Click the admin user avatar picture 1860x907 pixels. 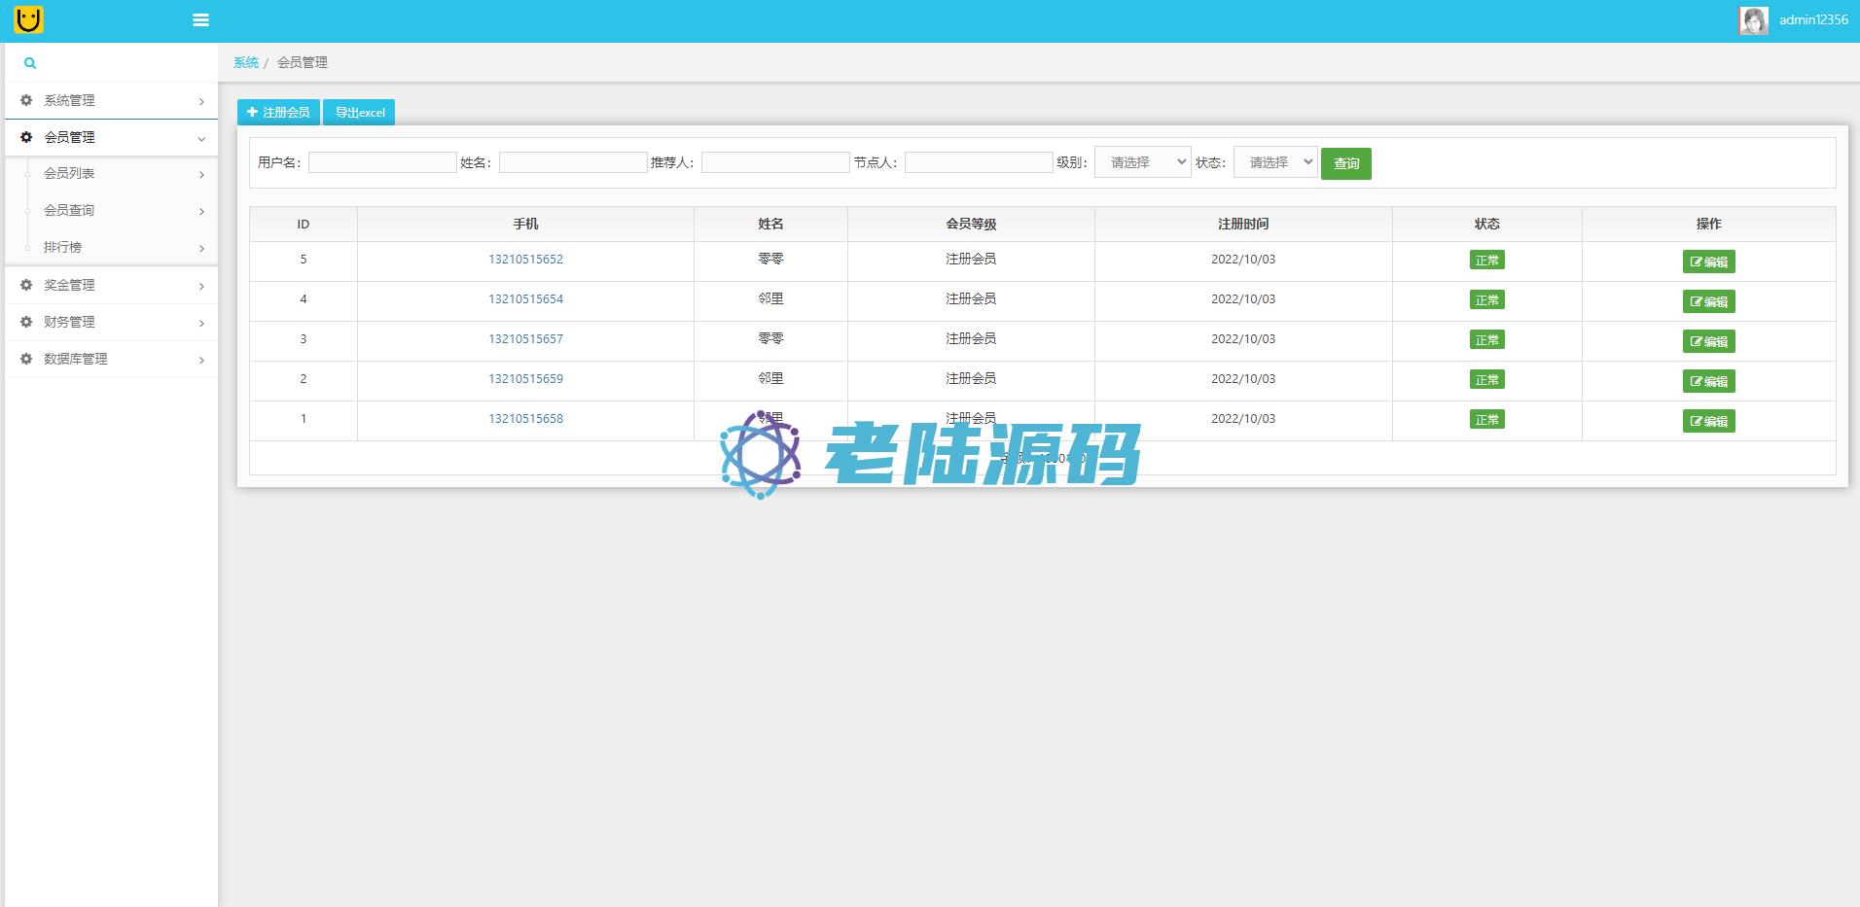pos(1753,20)
